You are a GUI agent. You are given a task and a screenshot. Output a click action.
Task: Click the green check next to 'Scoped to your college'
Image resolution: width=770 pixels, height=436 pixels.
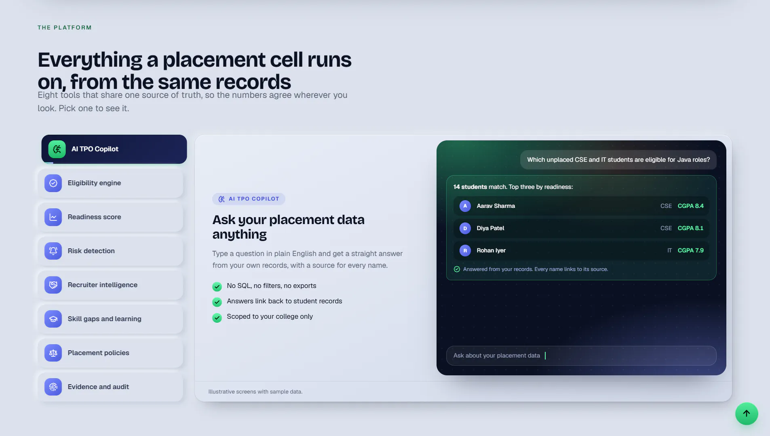217,317
